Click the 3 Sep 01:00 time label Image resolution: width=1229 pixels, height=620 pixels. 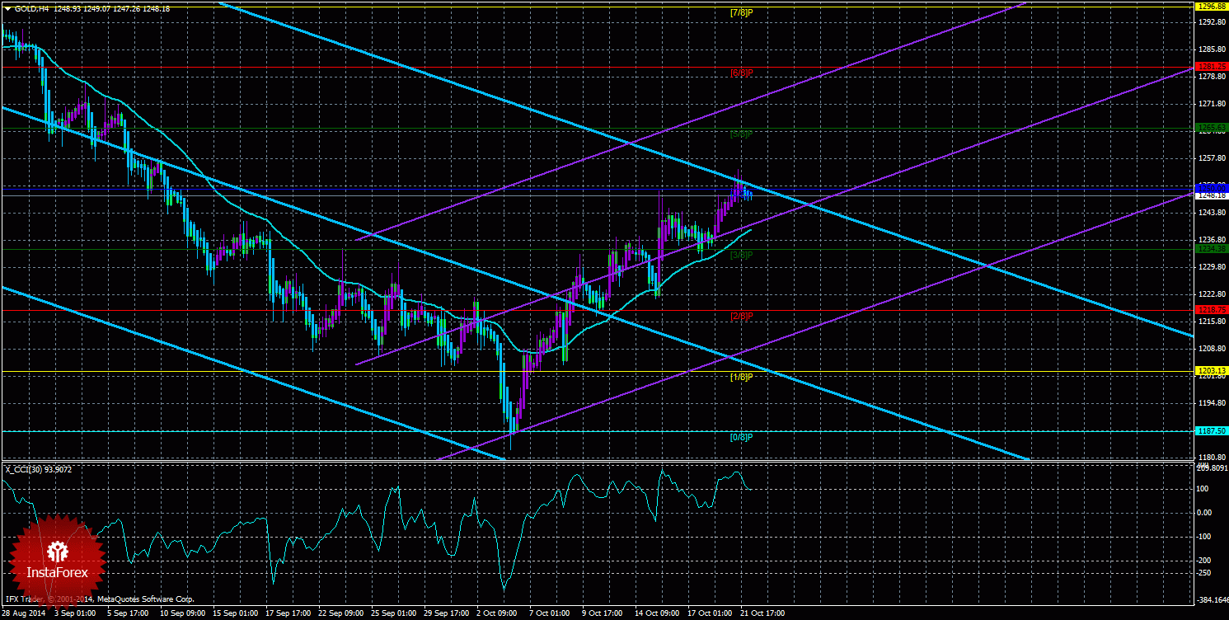77,613
